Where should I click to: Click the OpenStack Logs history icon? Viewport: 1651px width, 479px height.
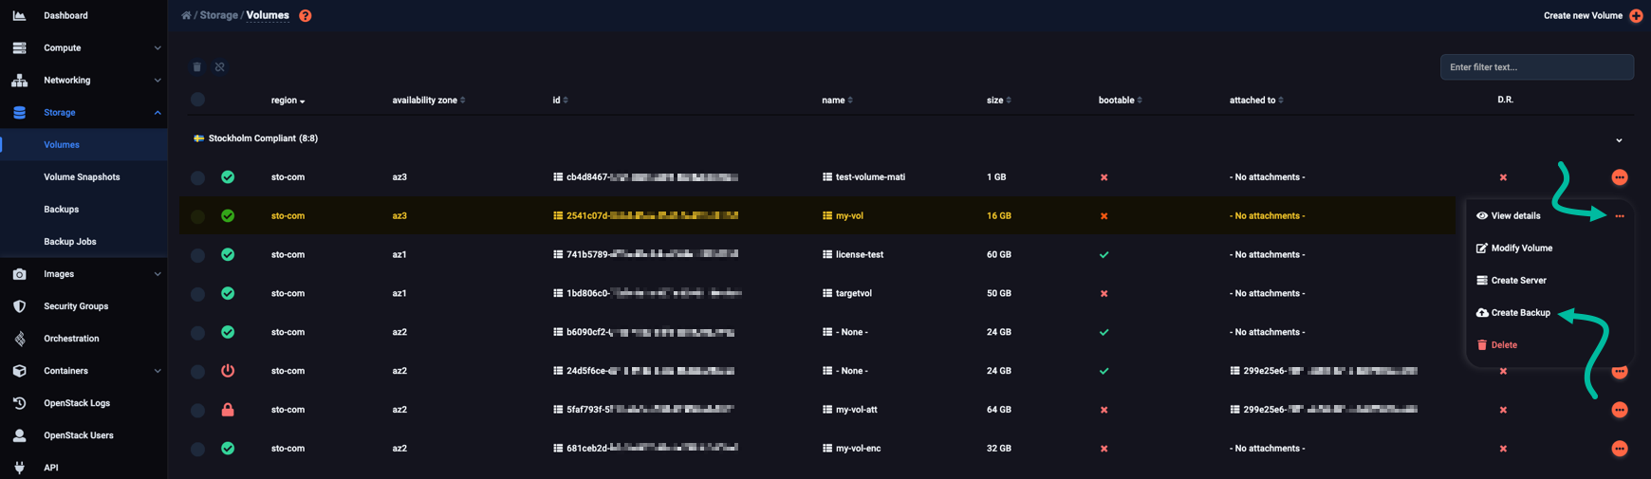coord(19,403)
